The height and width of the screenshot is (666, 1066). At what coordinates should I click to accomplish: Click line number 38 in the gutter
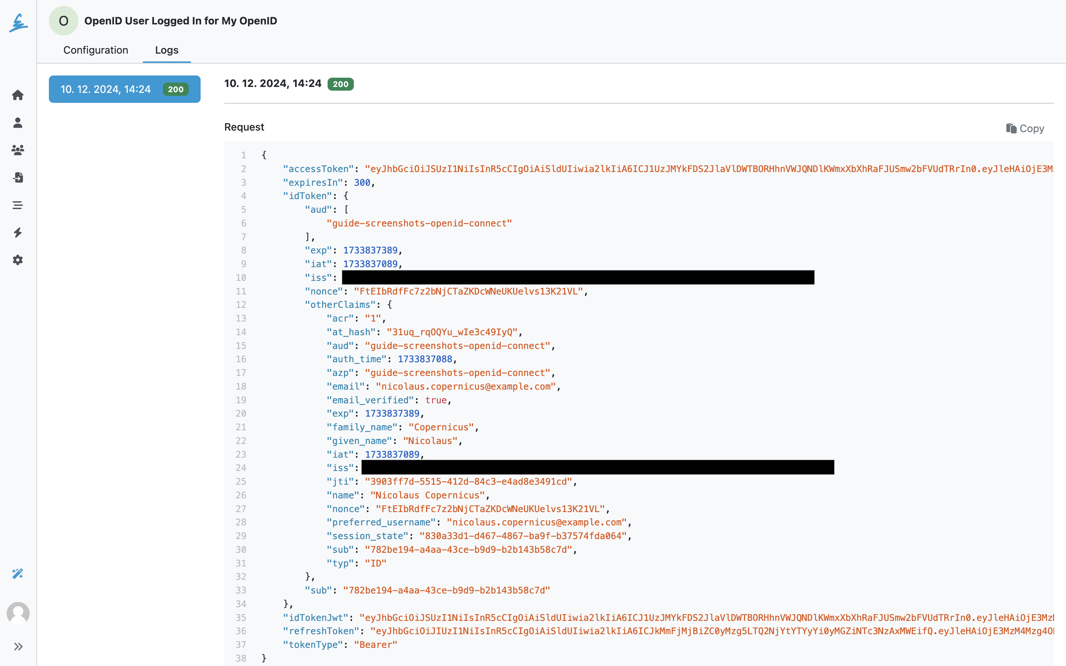(241, 658)
